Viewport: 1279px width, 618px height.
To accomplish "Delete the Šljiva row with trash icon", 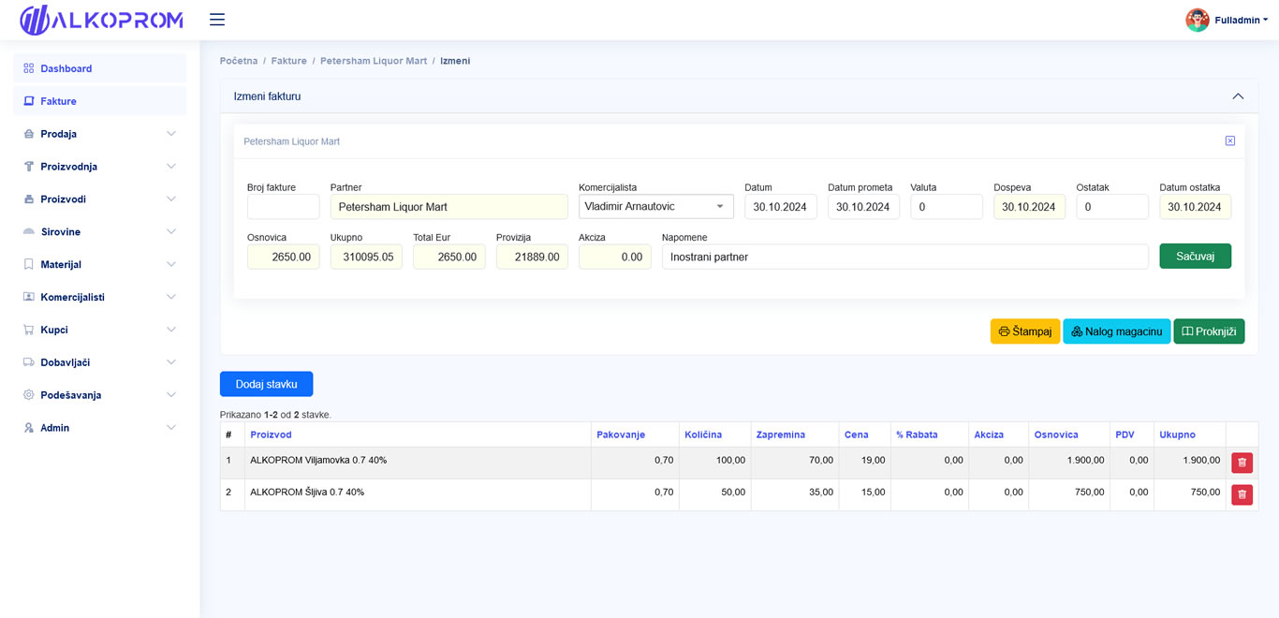I will [x=1242, y=494].
